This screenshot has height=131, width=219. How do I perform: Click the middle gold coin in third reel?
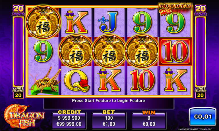109,51
